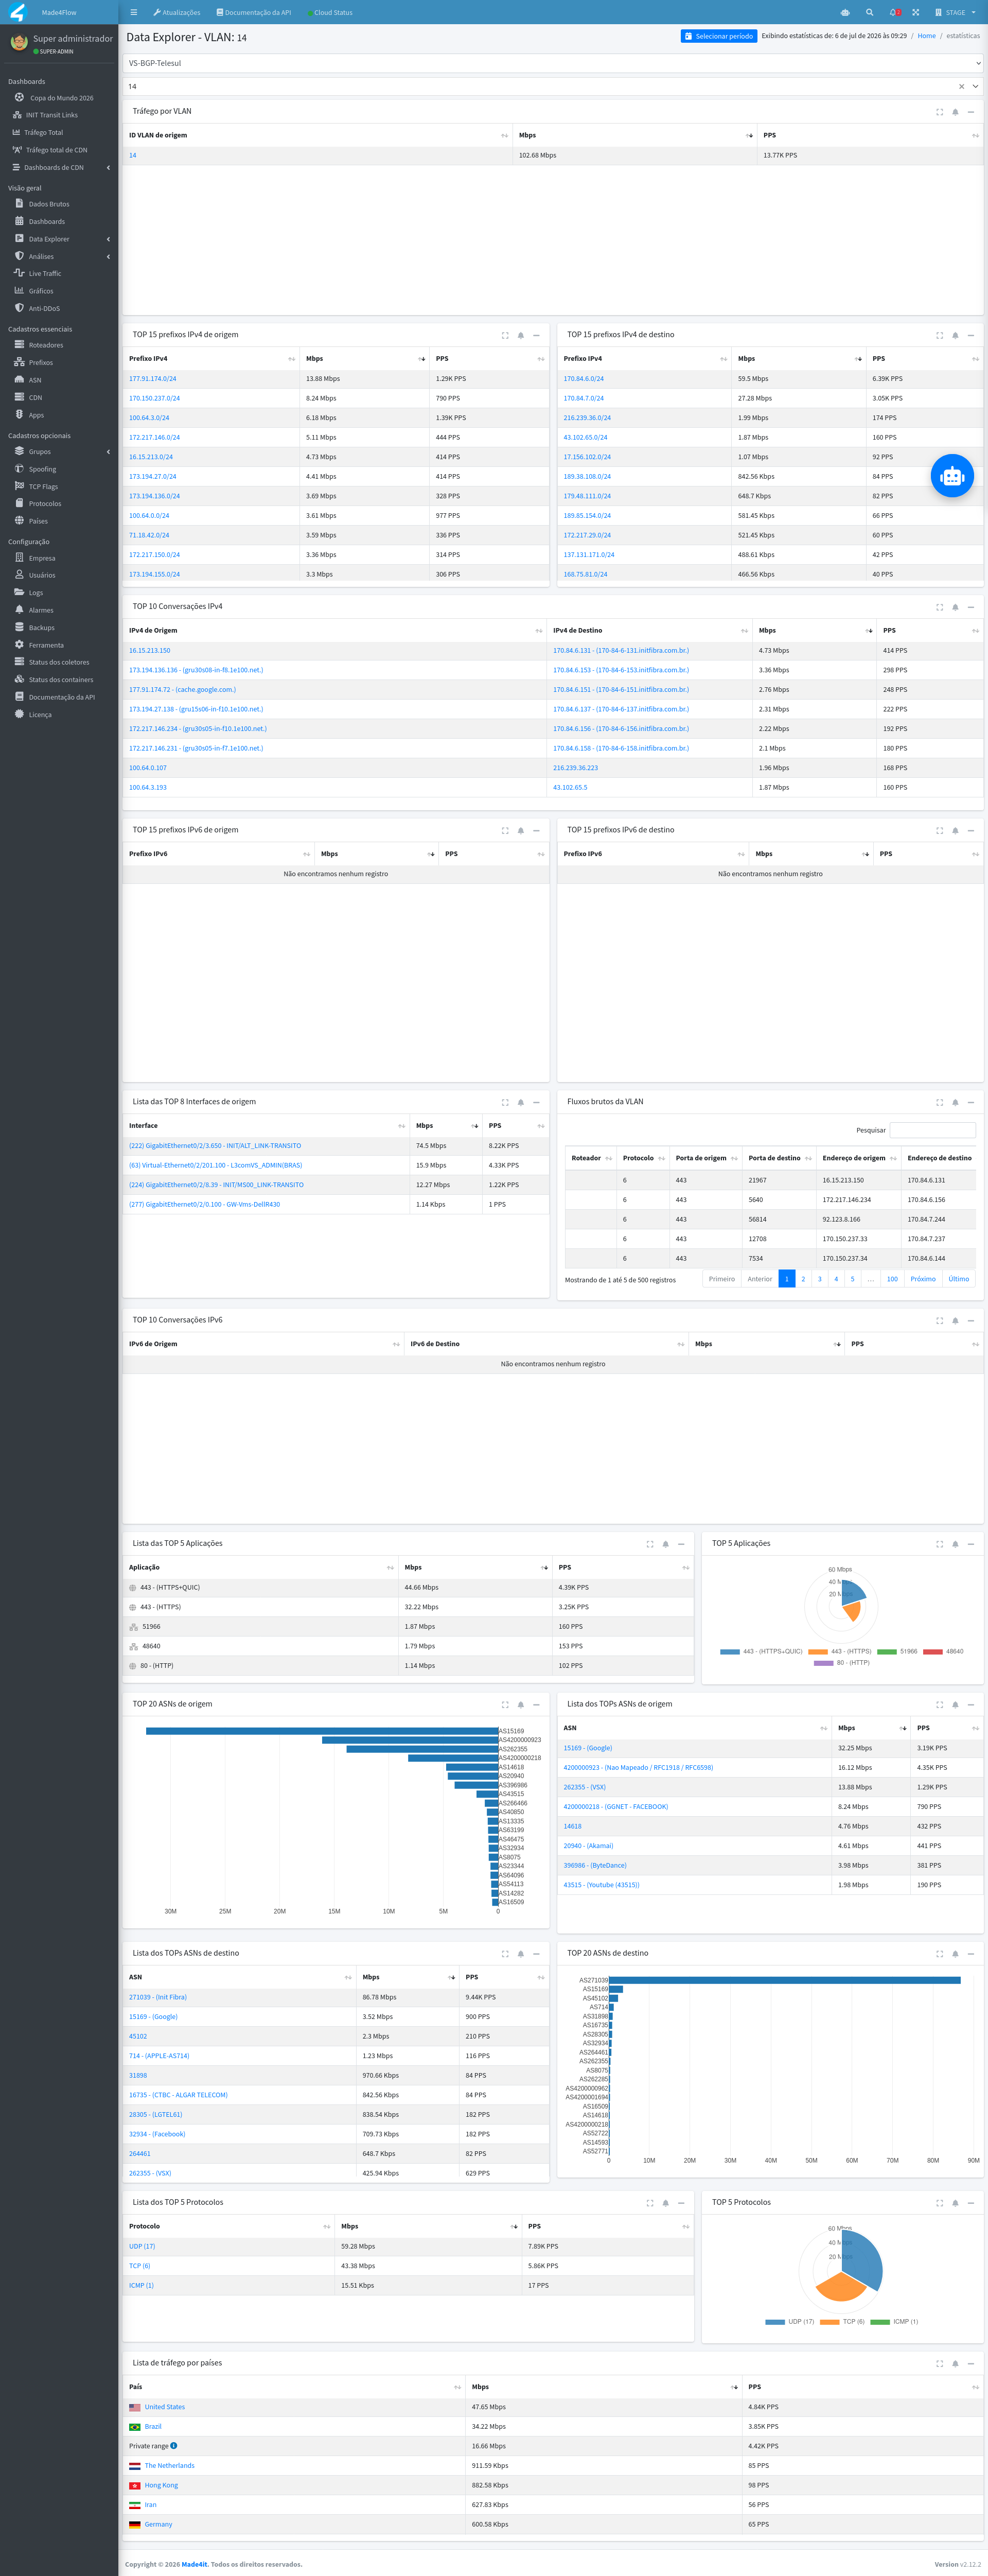
Task: Open Spoofing in the sidebar
Action: click(x=42, y=469)
